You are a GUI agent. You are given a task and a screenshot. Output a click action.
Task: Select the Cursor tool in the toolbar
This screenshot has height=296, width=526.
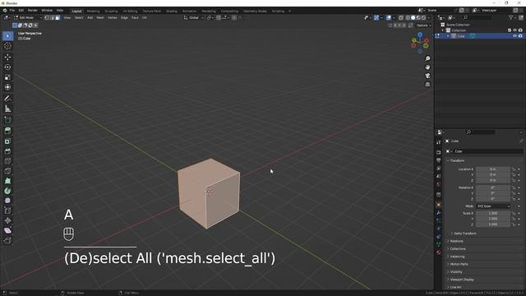pos(7,46)
